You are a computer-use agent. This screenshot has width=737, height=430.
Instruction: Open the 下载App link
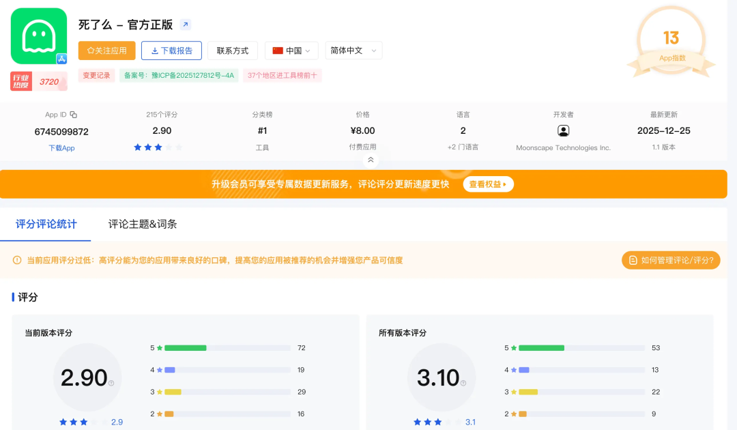click(x=61, y=147)
